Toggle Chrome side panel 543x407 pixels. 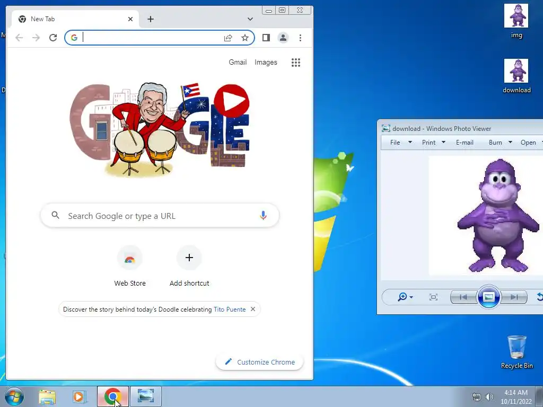pyautogui.click(x=266, y=38)
